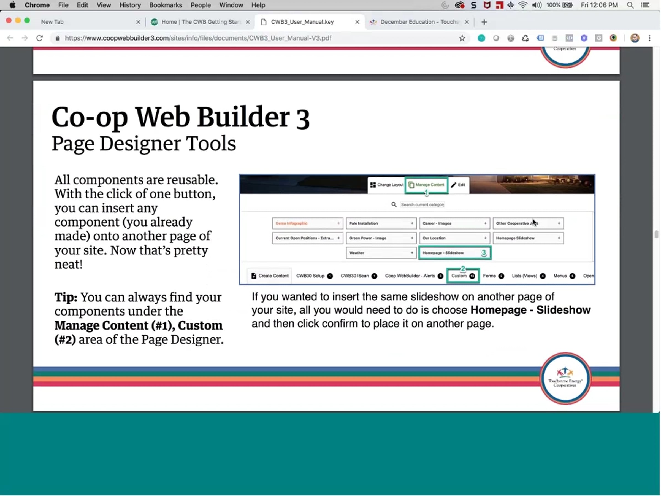Switch to the December Education tab
Image resolution: width=661 pixels, height=496 pixels.
[x=419, y=22]
